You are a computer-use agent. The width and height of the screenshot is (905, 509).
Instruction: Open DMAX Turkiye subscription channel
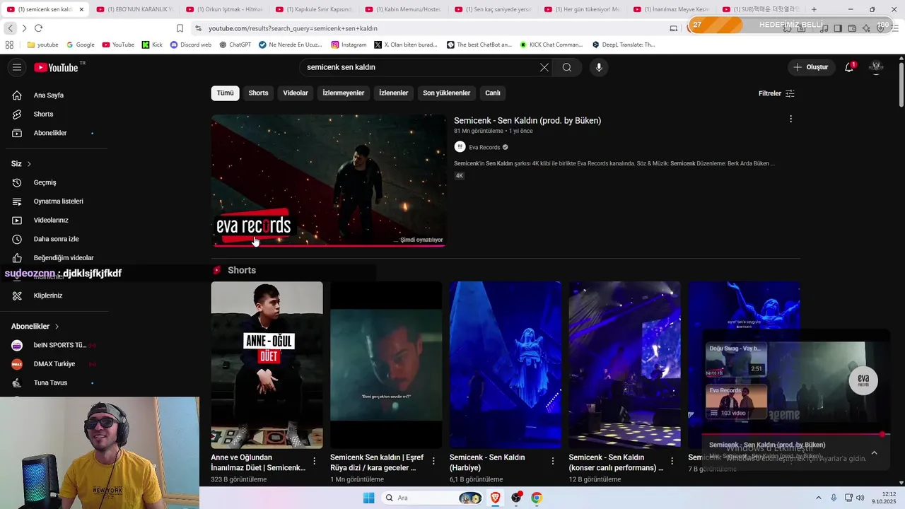tap(54, 363)
